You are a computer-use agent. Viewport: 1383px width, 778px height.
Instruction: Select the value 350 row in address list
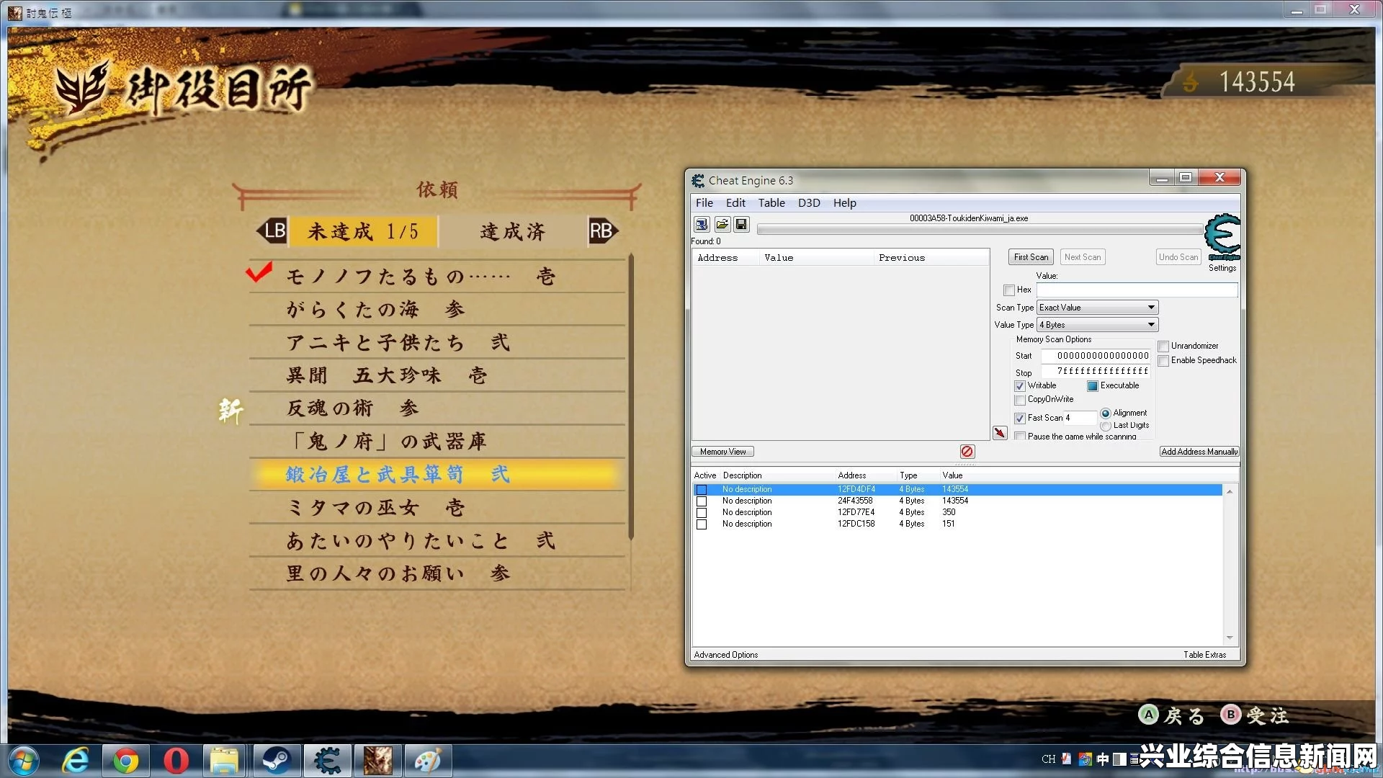coord(957,513)
